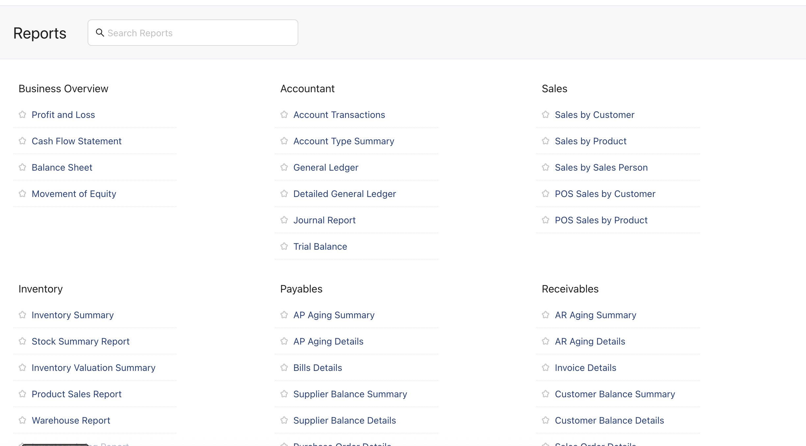Favorite the Balance Sheet report via its star

tap(22, 167)
